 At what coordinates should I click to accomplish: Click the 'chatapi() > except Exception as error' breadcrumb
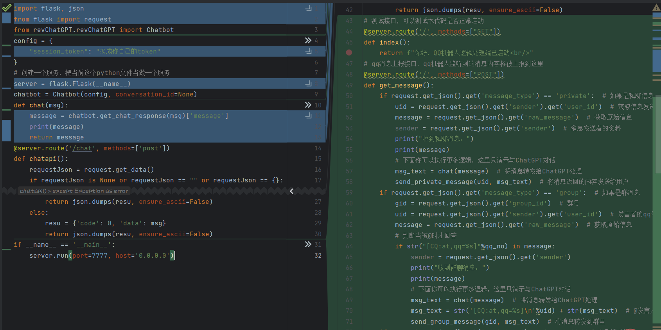click(x=74, y=191)
